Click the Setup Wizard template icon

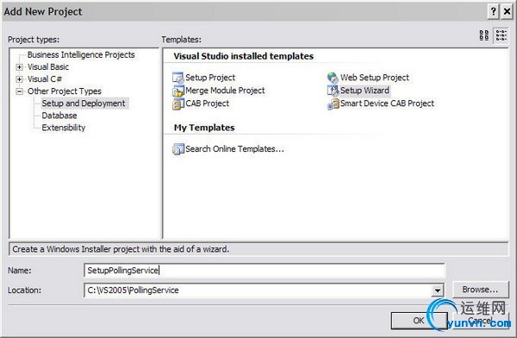click(x=333, y=91)
